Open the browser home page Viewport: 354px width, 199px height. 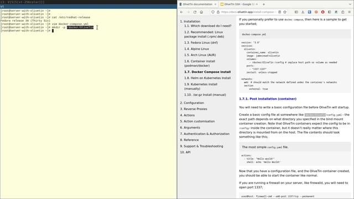(201, 12)
